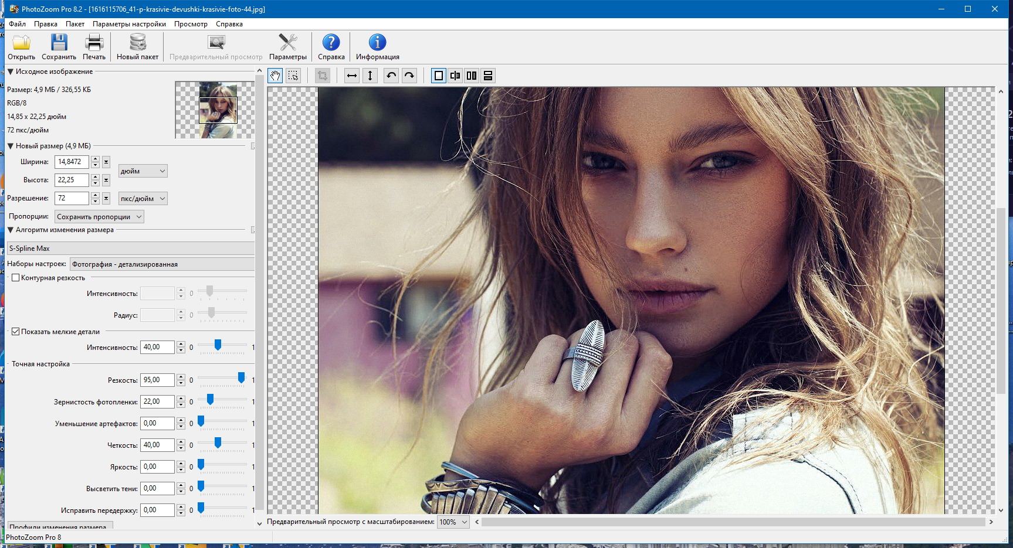Click the Ширина input field
The image size is (1013, 548).
click(x=72, y=162)
